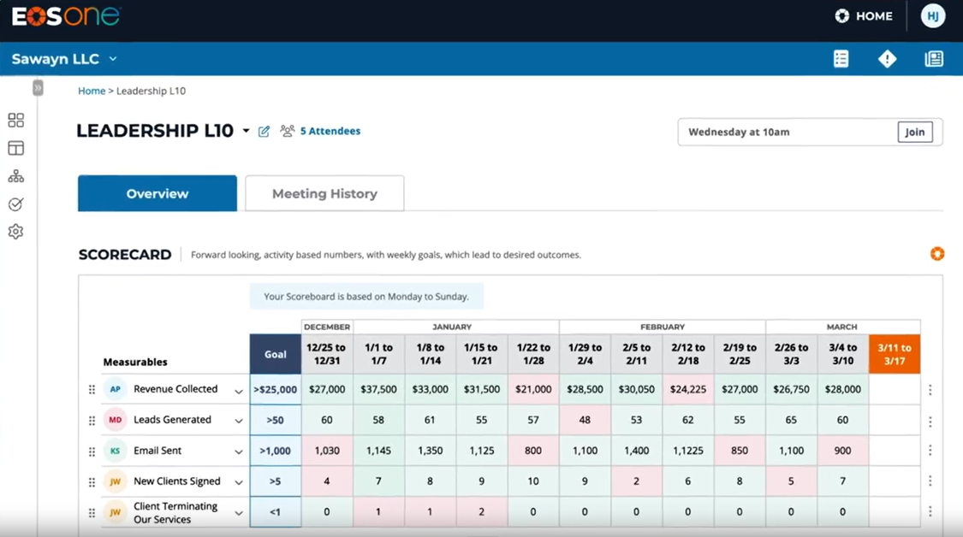Click the 12/25 to 12/31 week header
This screenshot has width=963, height=537.
click(327, 354)
